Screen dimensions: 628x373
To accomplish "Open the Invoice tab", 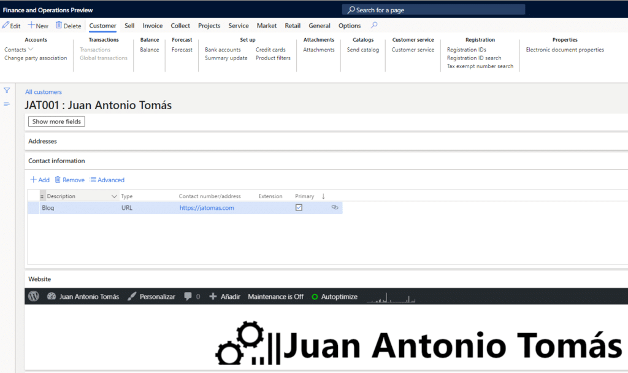I will (153, 26).
